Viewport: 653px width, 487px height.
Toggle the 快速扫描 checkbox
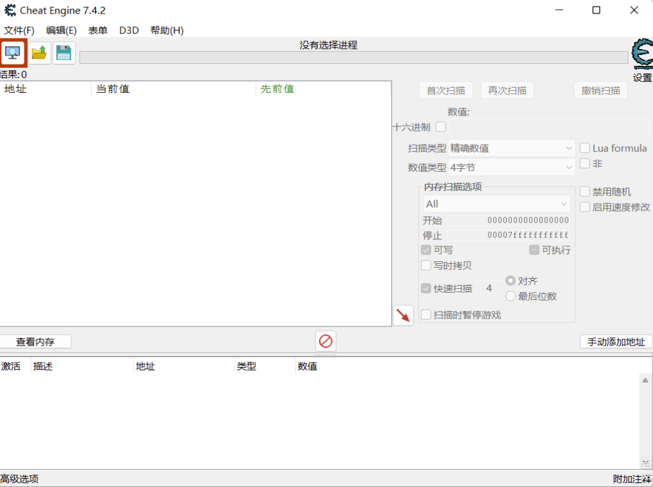tap(425, 288)
